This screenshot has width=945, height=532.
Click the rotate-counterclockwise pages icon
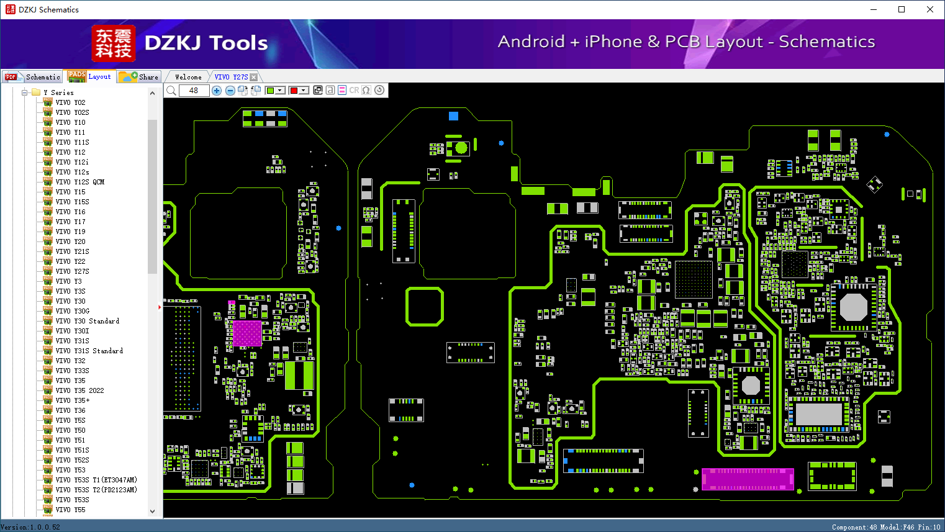[x=256, y=91]
